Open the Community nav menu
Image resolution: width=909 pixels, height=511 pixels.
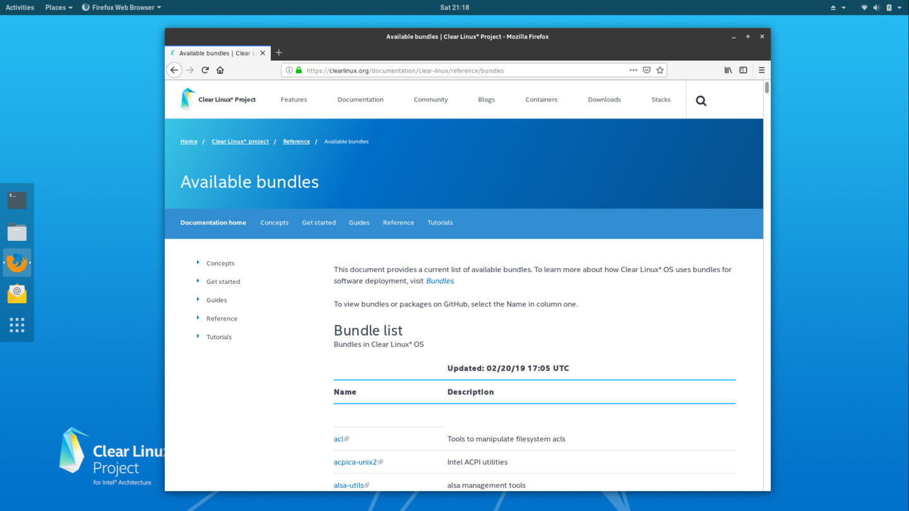(x=431, y=100)
